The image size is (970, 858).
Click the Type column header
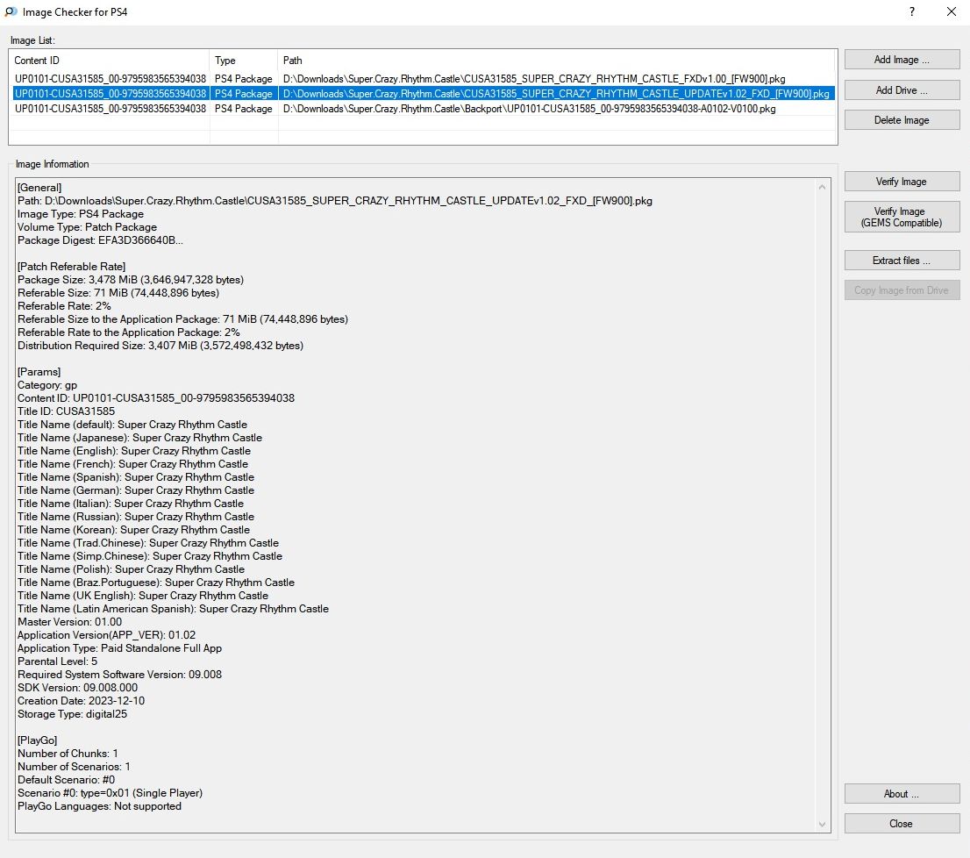tap(244, 60)
